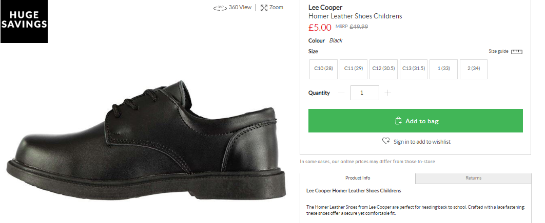Viewport: 545px width, 223px height.
Task: Click the Quantity input field
Action: [x=365, y=93]
